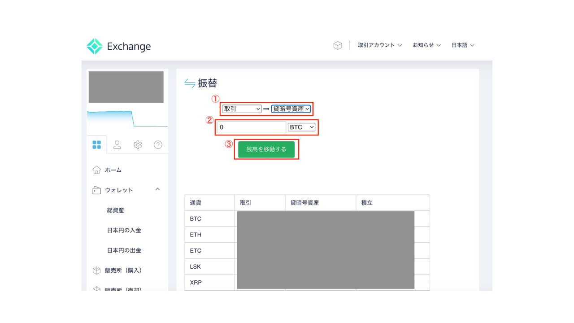
Task: Open the BTC currency selector dropdown
Action: [x=301, y=127]
